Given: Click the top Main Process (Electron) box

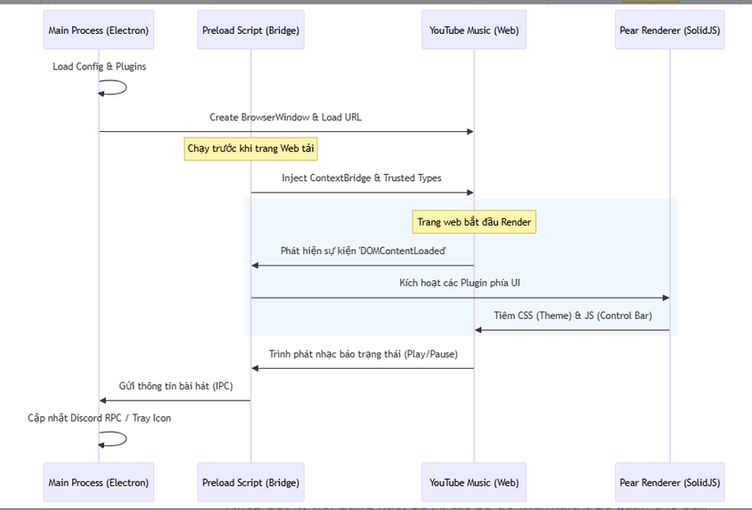Looking at the screenshot, I should tap(98, 30).
